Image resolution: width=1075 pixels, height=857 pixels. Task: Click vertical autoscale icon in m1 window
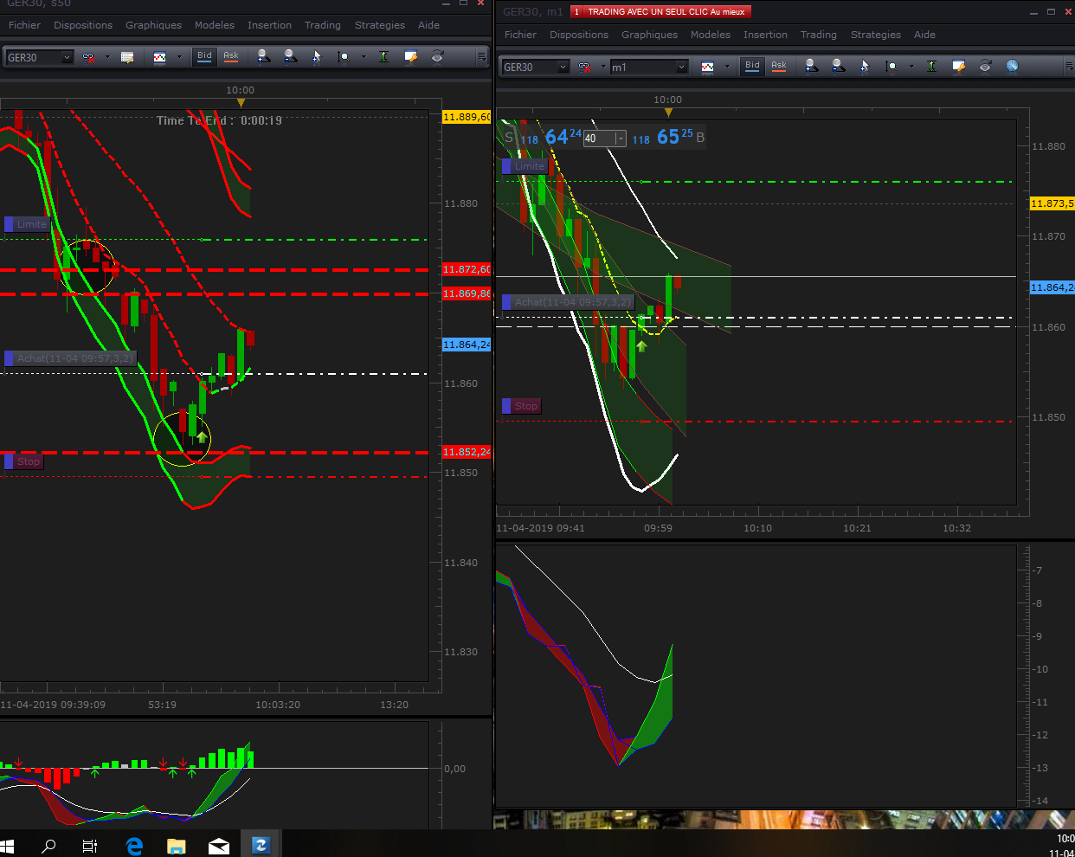pos(931,67)
